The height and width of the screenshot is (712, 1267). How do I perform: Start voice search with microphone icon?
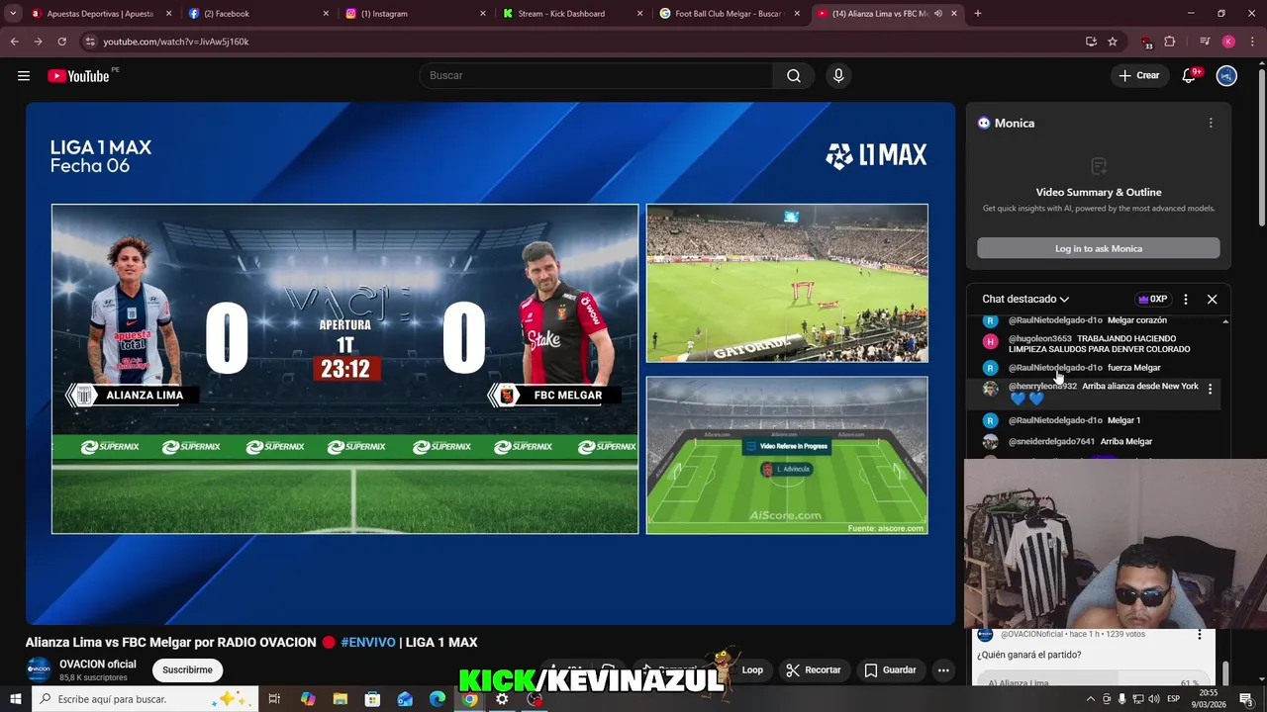pyautogui.click(x=838, y=76)
